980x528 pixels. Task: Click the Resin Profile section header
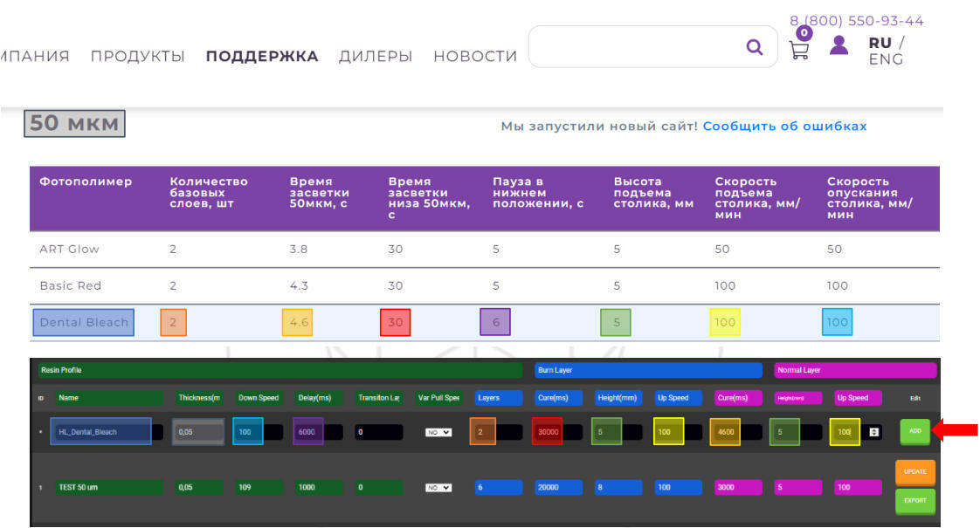click(x=280, y=371)
